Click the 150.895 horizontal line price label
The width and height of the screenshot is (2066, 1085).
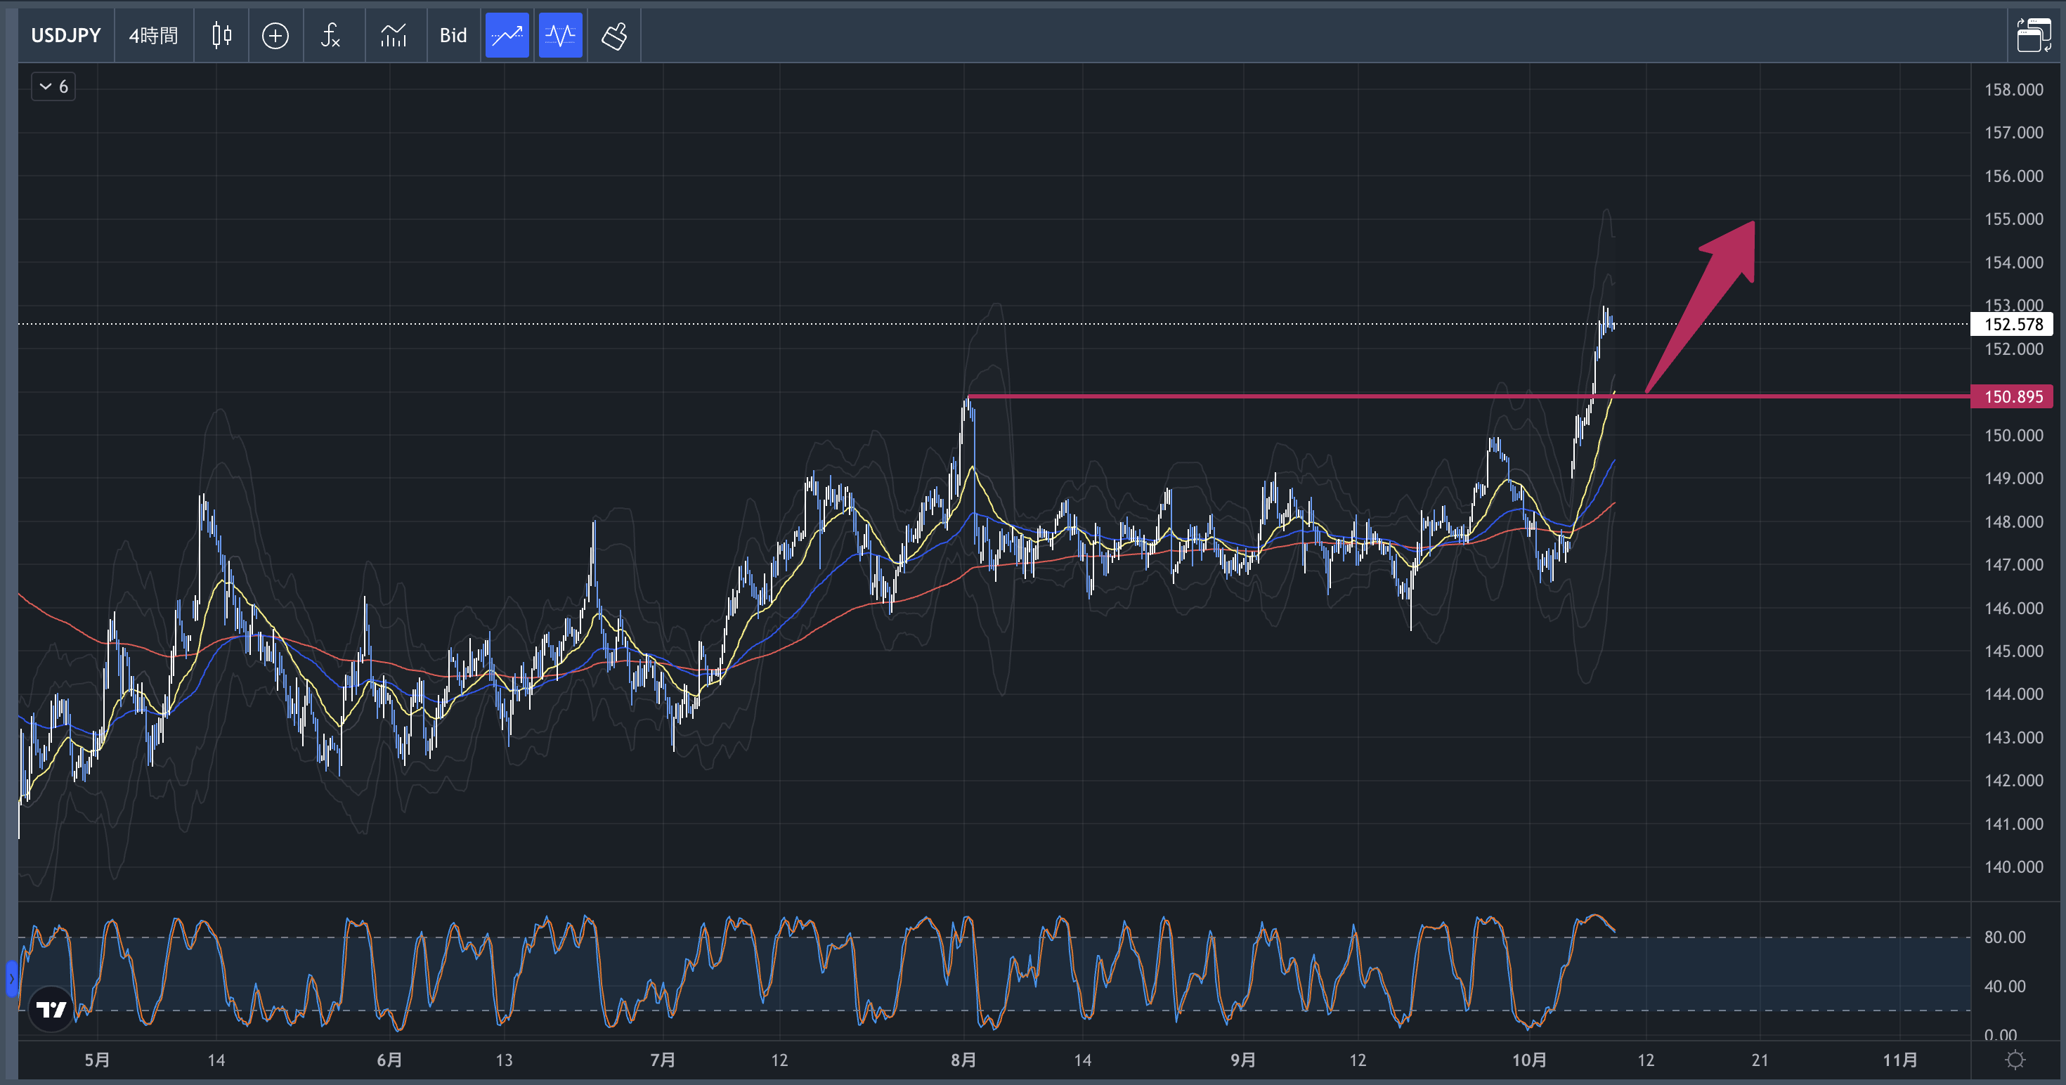click(x=2013, y=396)
